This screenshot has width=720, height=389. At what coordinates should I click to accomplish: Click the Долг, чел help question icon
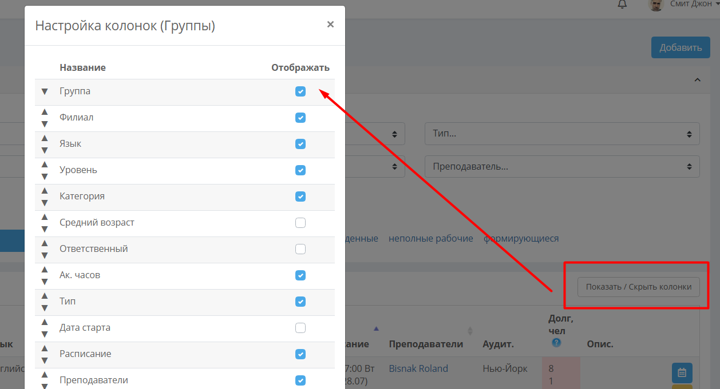click(x=556, y=343)
